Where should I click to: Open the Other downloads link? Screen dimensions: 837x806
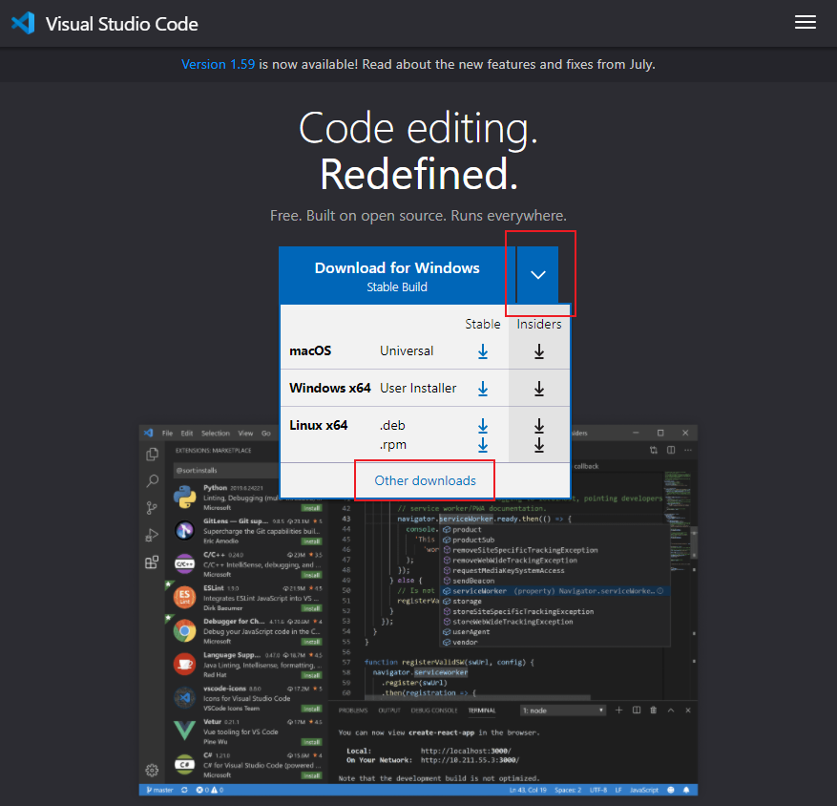pos(425,480)
